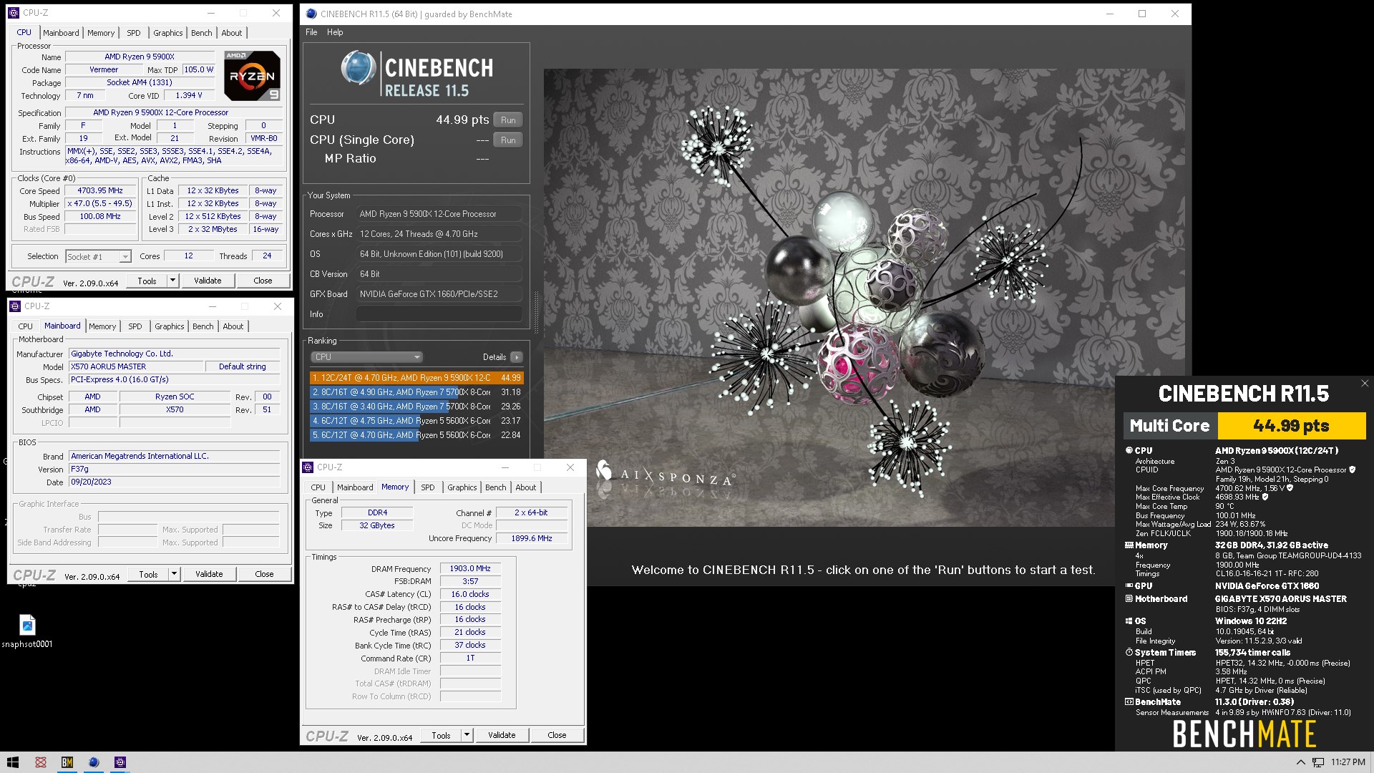Click Validate in Memory CPU-Z window
The width and height of the screenshot is (1374, 773).
(502, 735)
